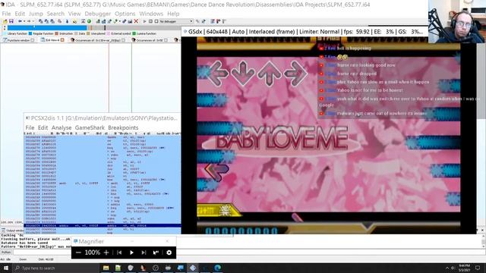Open the Jump menu in IDA
486x273 pixels.
click(x=36, y=14)
